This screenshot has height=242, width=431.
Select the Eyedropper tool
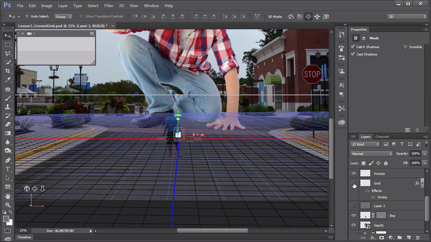8,80
